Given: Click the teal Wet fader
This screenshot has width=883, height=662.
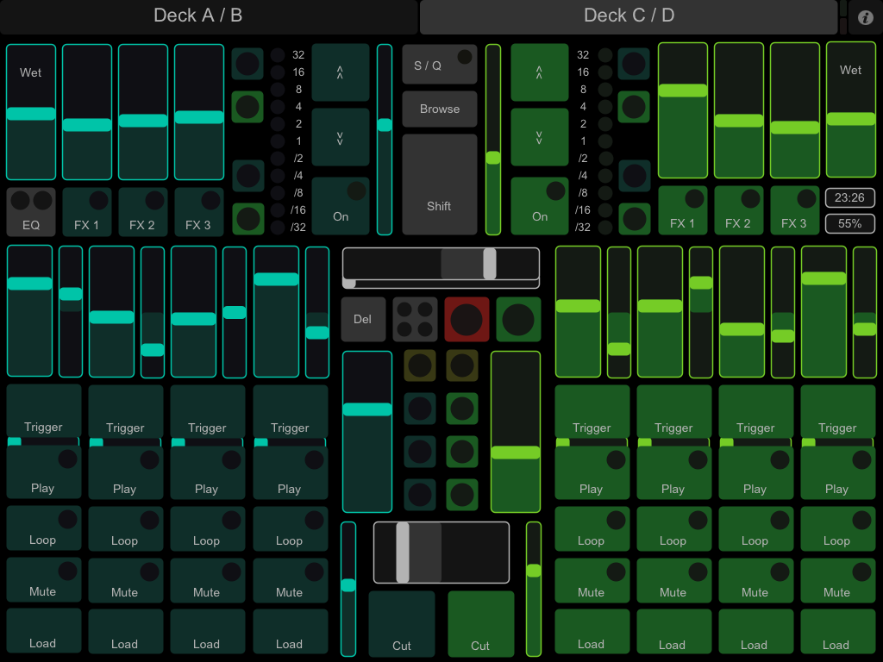Looking at the screenshot, I should click(31, 112).
